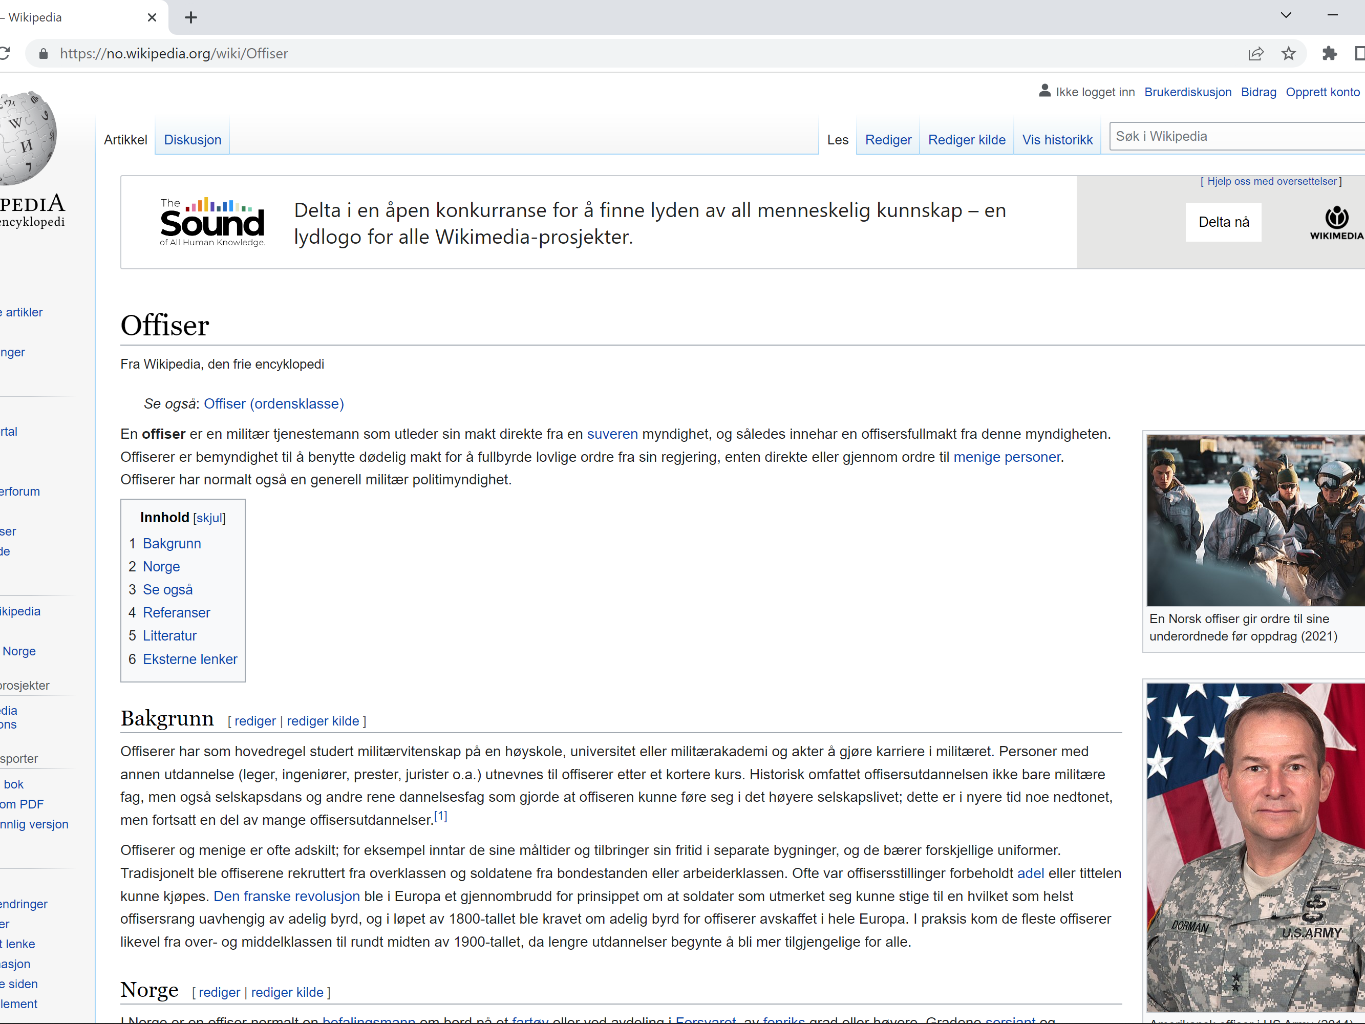Open Offiser (ordensklasse) link
Image resolution: width=1365 pixels, height=1024 pixels.
click(273, 403)
